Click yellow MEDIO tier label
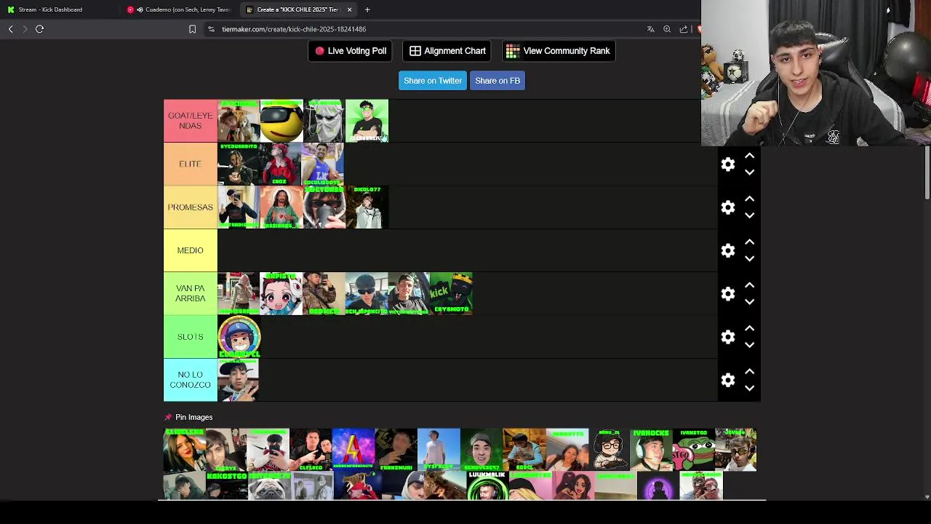This screenshot has width=931, height=524. 191,250
